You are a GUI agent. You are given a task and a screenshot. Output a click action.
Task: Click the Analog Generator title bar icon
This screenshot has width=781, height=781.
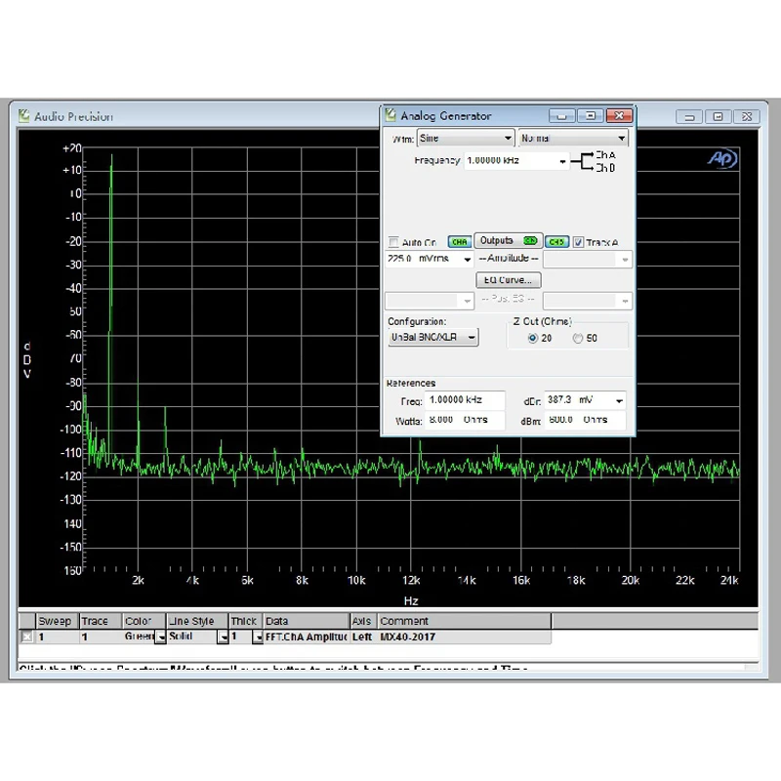point(390,115)
